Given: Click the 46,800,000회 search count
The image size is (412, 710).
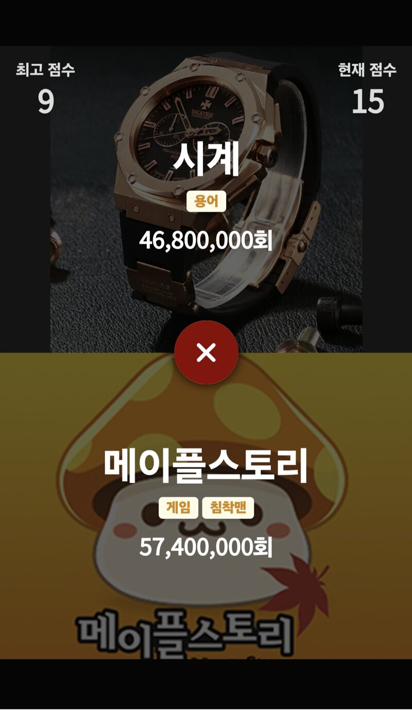Looking at the screenshot, I should [206, 240].
